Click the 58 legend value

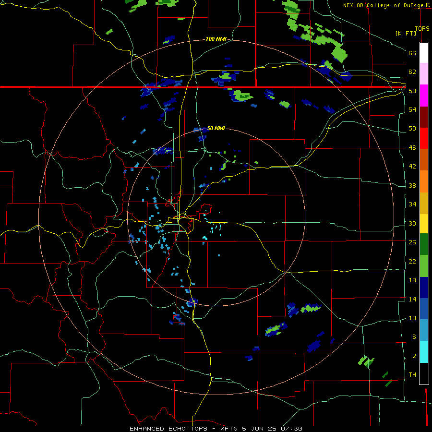point(412,91)
